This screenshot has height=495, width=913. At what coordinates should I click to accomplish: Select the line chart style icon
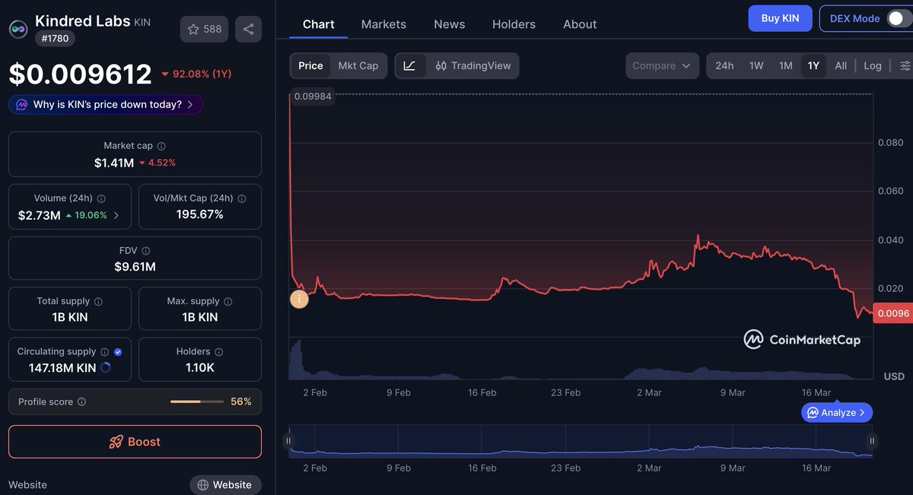[x=410, y=66]
